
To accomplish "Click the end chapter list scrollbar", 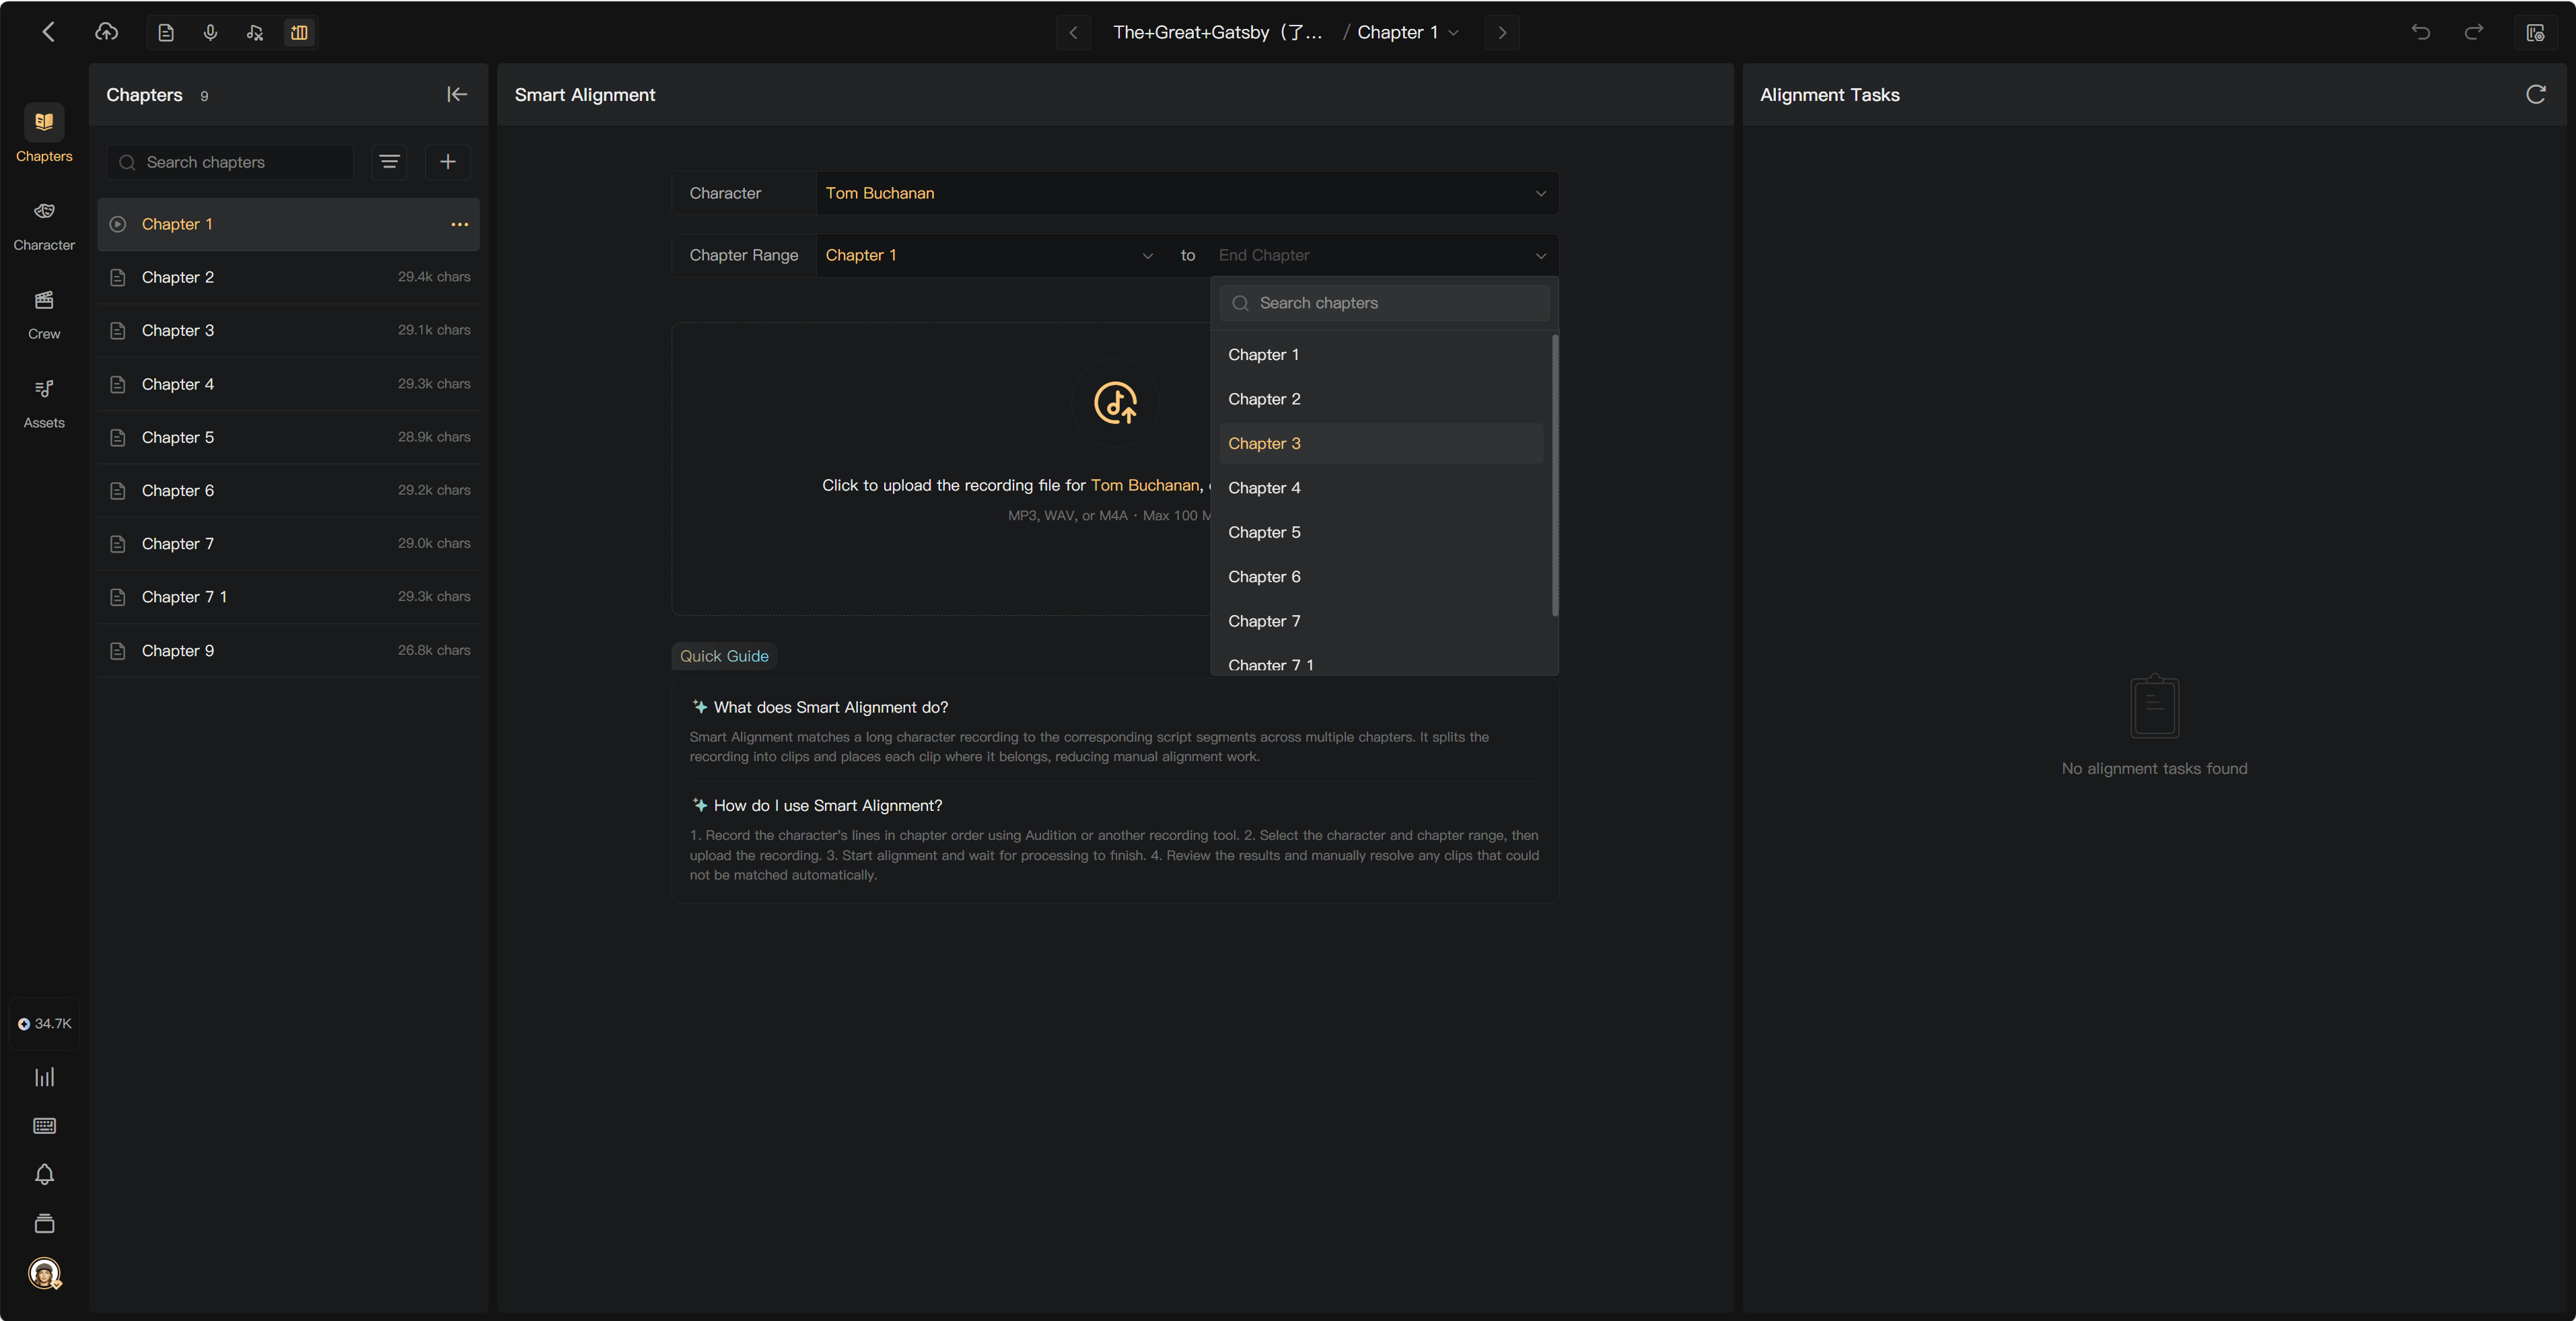I will tap(1554, 476).
